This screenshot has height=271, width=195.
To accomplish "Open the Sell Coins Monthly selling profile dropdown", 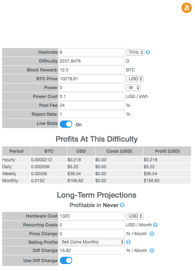I will tap(92, 242).
